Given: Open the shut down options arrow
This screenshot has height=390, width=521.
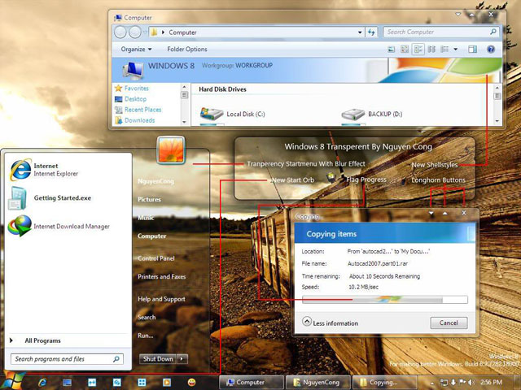Looking at the screenshot, I should coord(182,359).
